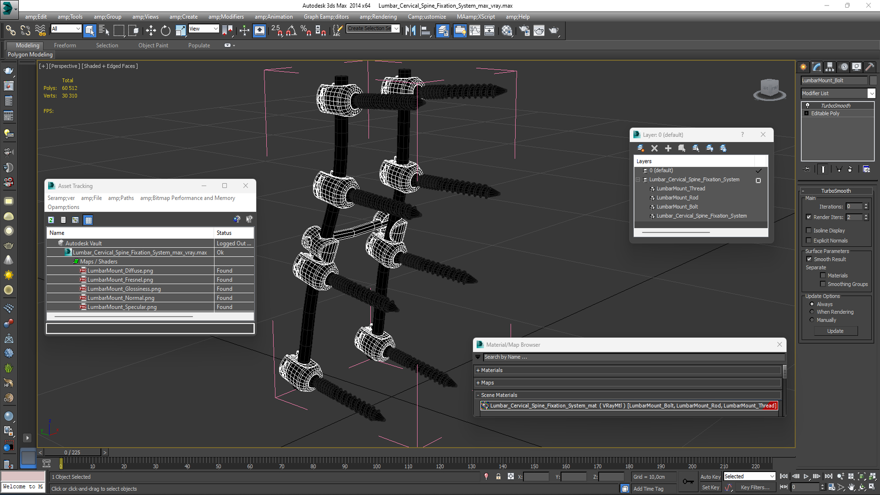Activate the Select Object tool

coord(90,31)
